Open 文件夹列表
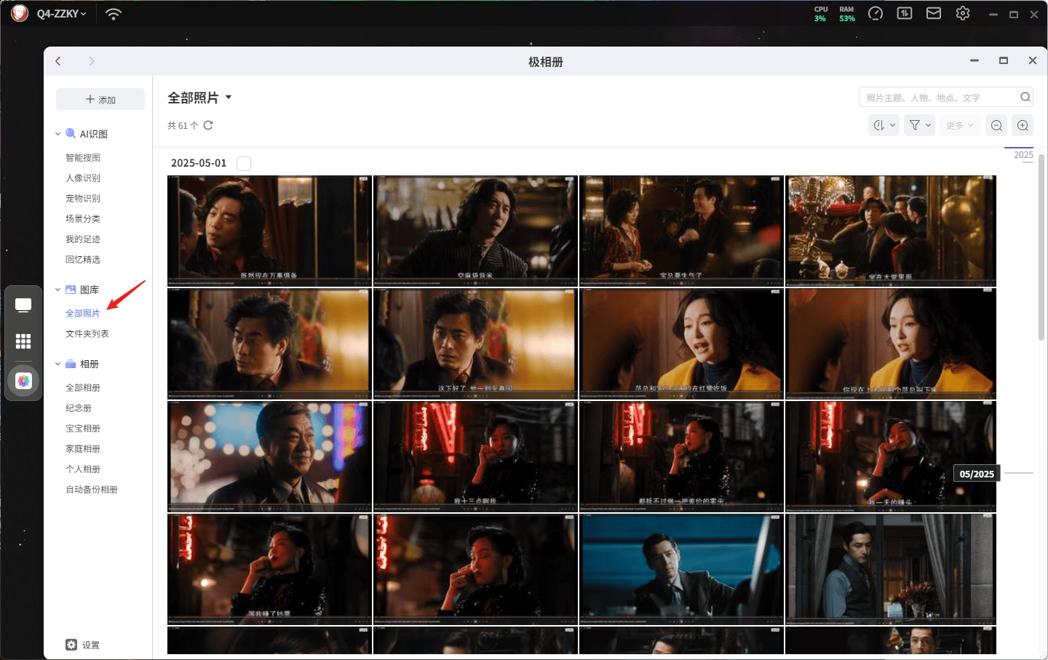Screen dimensions: 1048x660 (x=87, y=333)
